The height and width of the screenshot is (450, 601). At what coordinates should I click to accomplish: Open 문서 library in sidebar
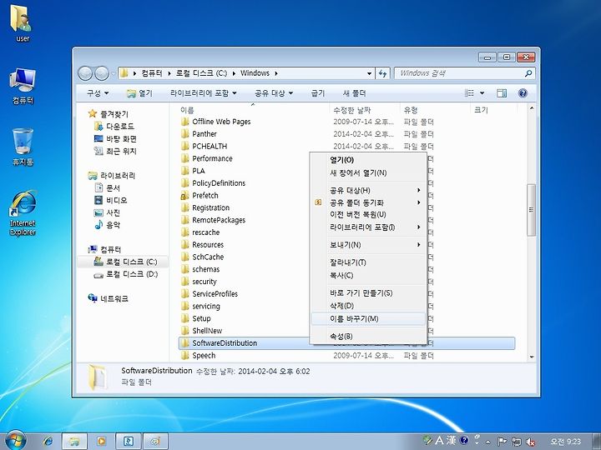(108, 187)
